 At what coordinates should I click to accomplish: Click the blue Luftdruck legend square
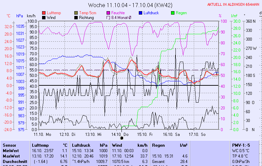click(x=141, y=13)
